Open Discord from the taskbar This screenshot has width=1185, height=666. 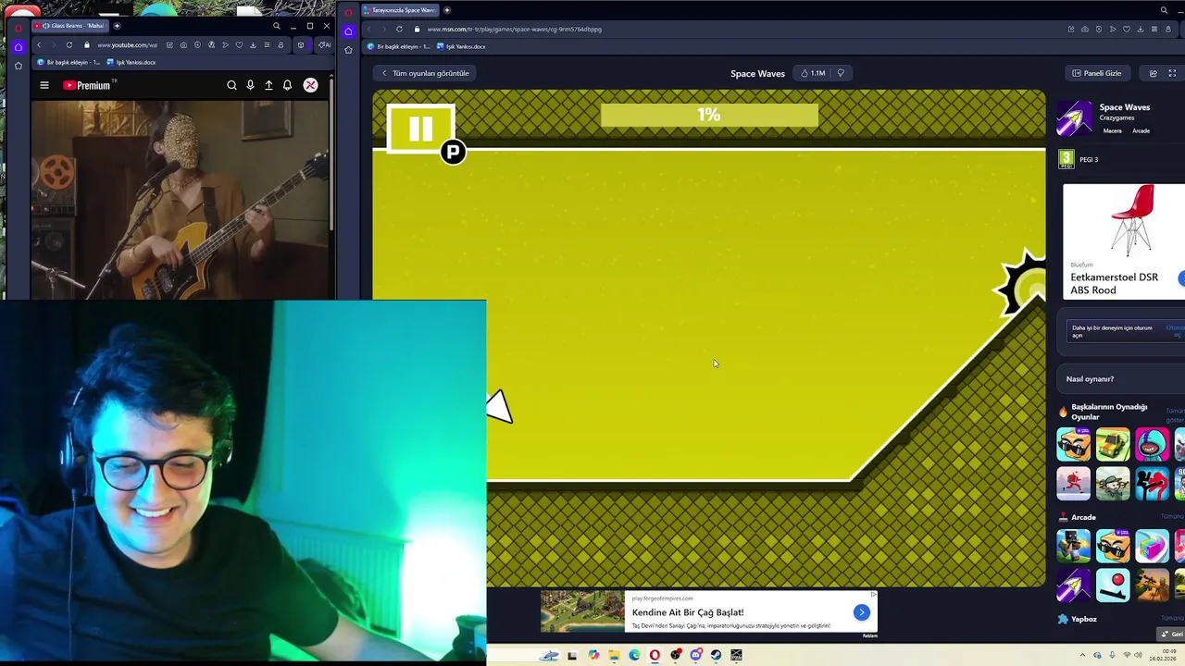(x=696, y=655)
